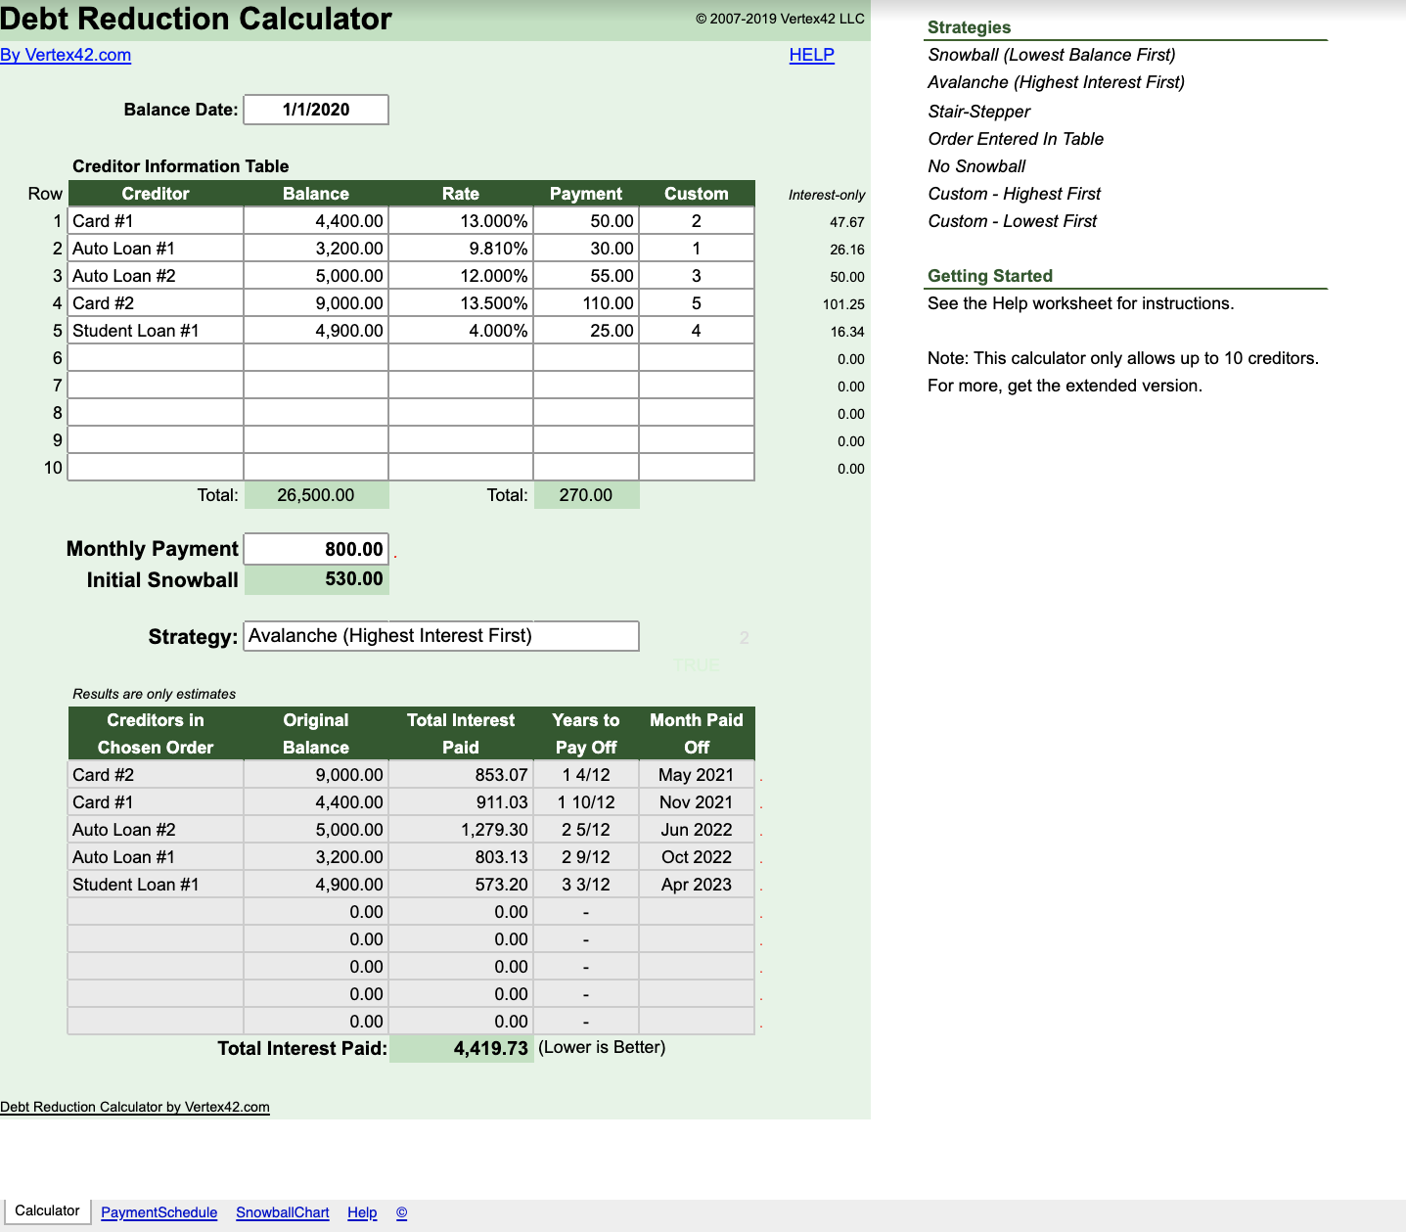Image resolution: width=1406 pixels, height=1232 pixels.
Task: Switch to the PaymentSchedule sheet tab
Action: tap(159, 1212)
